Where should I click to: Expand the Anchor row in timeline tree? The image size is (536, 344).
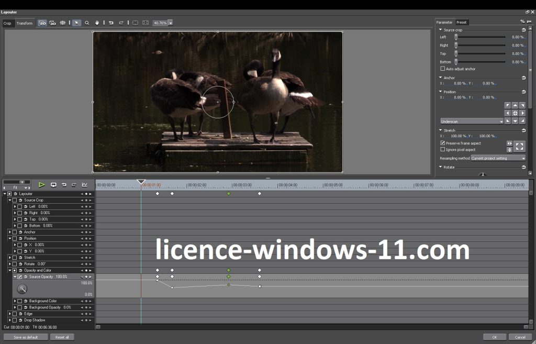(x=10, y=232)
